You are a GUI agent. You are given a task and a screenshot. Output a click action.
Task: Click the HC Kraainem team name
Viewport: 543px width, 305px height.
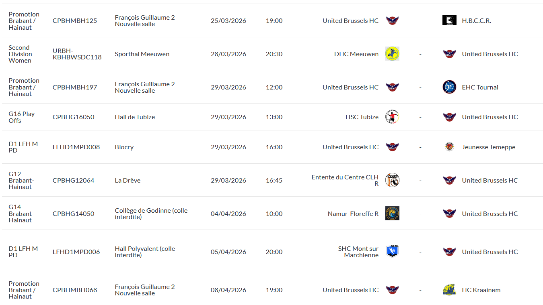click(481, 290)
